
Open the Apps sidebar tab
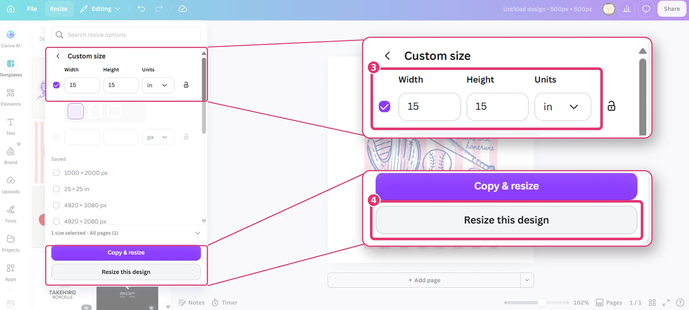coord(10,273)
